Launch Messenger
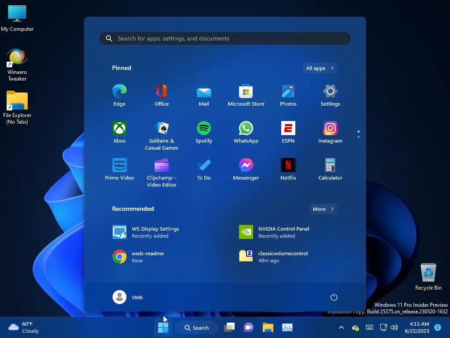This screenshot has height=338, width=450. (x=246, y=169)
